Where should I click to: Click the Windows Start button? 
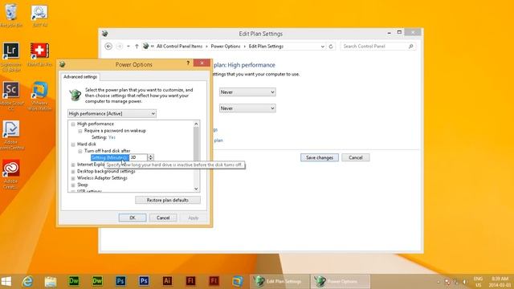6,281
